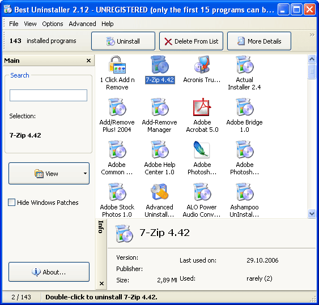Click the program list scroll down arrow
The height and width of the screenshot is (305, 319).
click(312, 213)
